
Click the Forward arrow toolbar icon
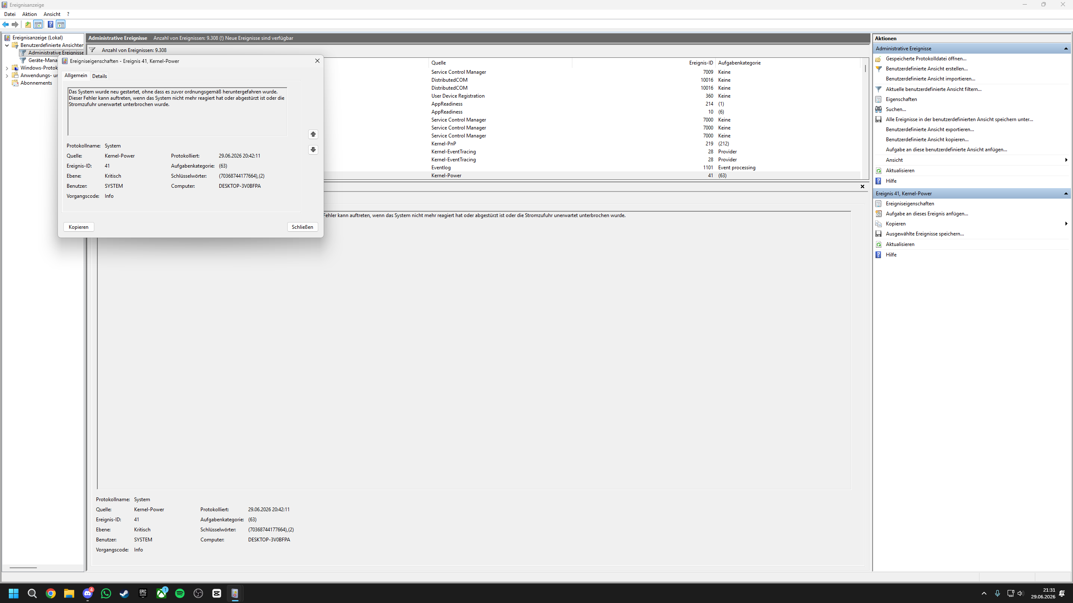pyautogui.click(x=15, y=24)
